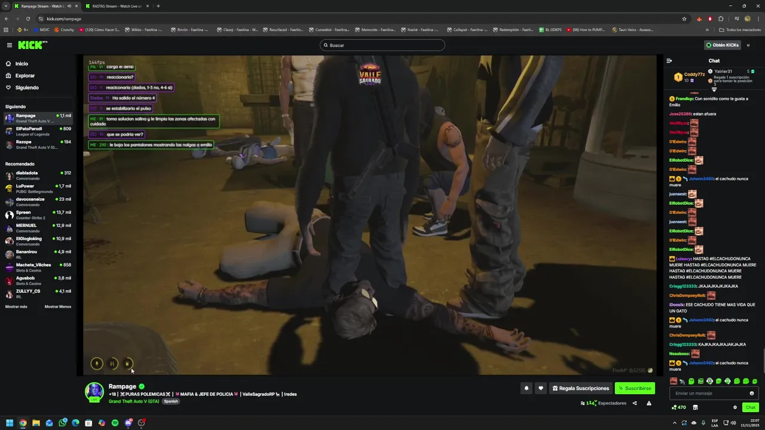Open recommended channel Bananirou

click(x=38, y=254)
